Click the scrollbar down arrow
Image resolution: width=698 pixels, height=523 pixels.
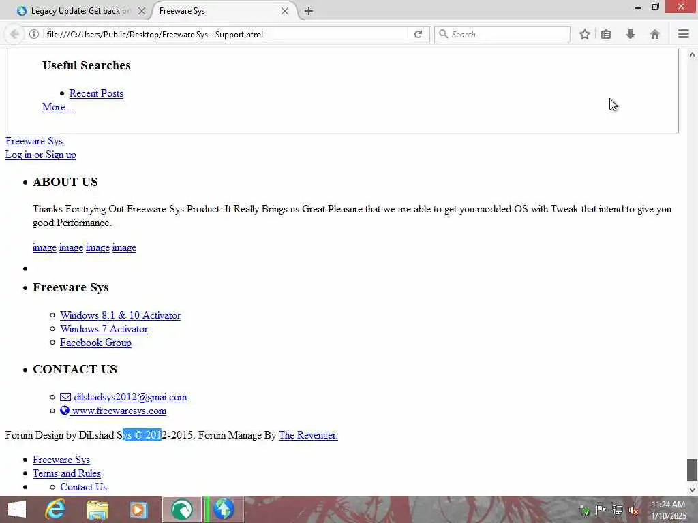click(x=692, y=490)
